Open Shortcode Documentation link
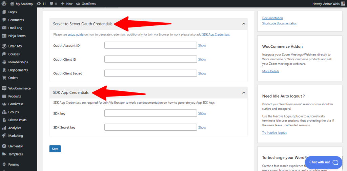 point(280,23)
